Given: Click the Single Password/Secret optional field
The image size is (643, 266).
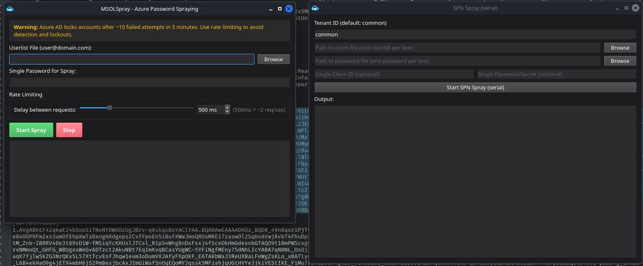Looking at the screenshot, I should tap(556, 74).
